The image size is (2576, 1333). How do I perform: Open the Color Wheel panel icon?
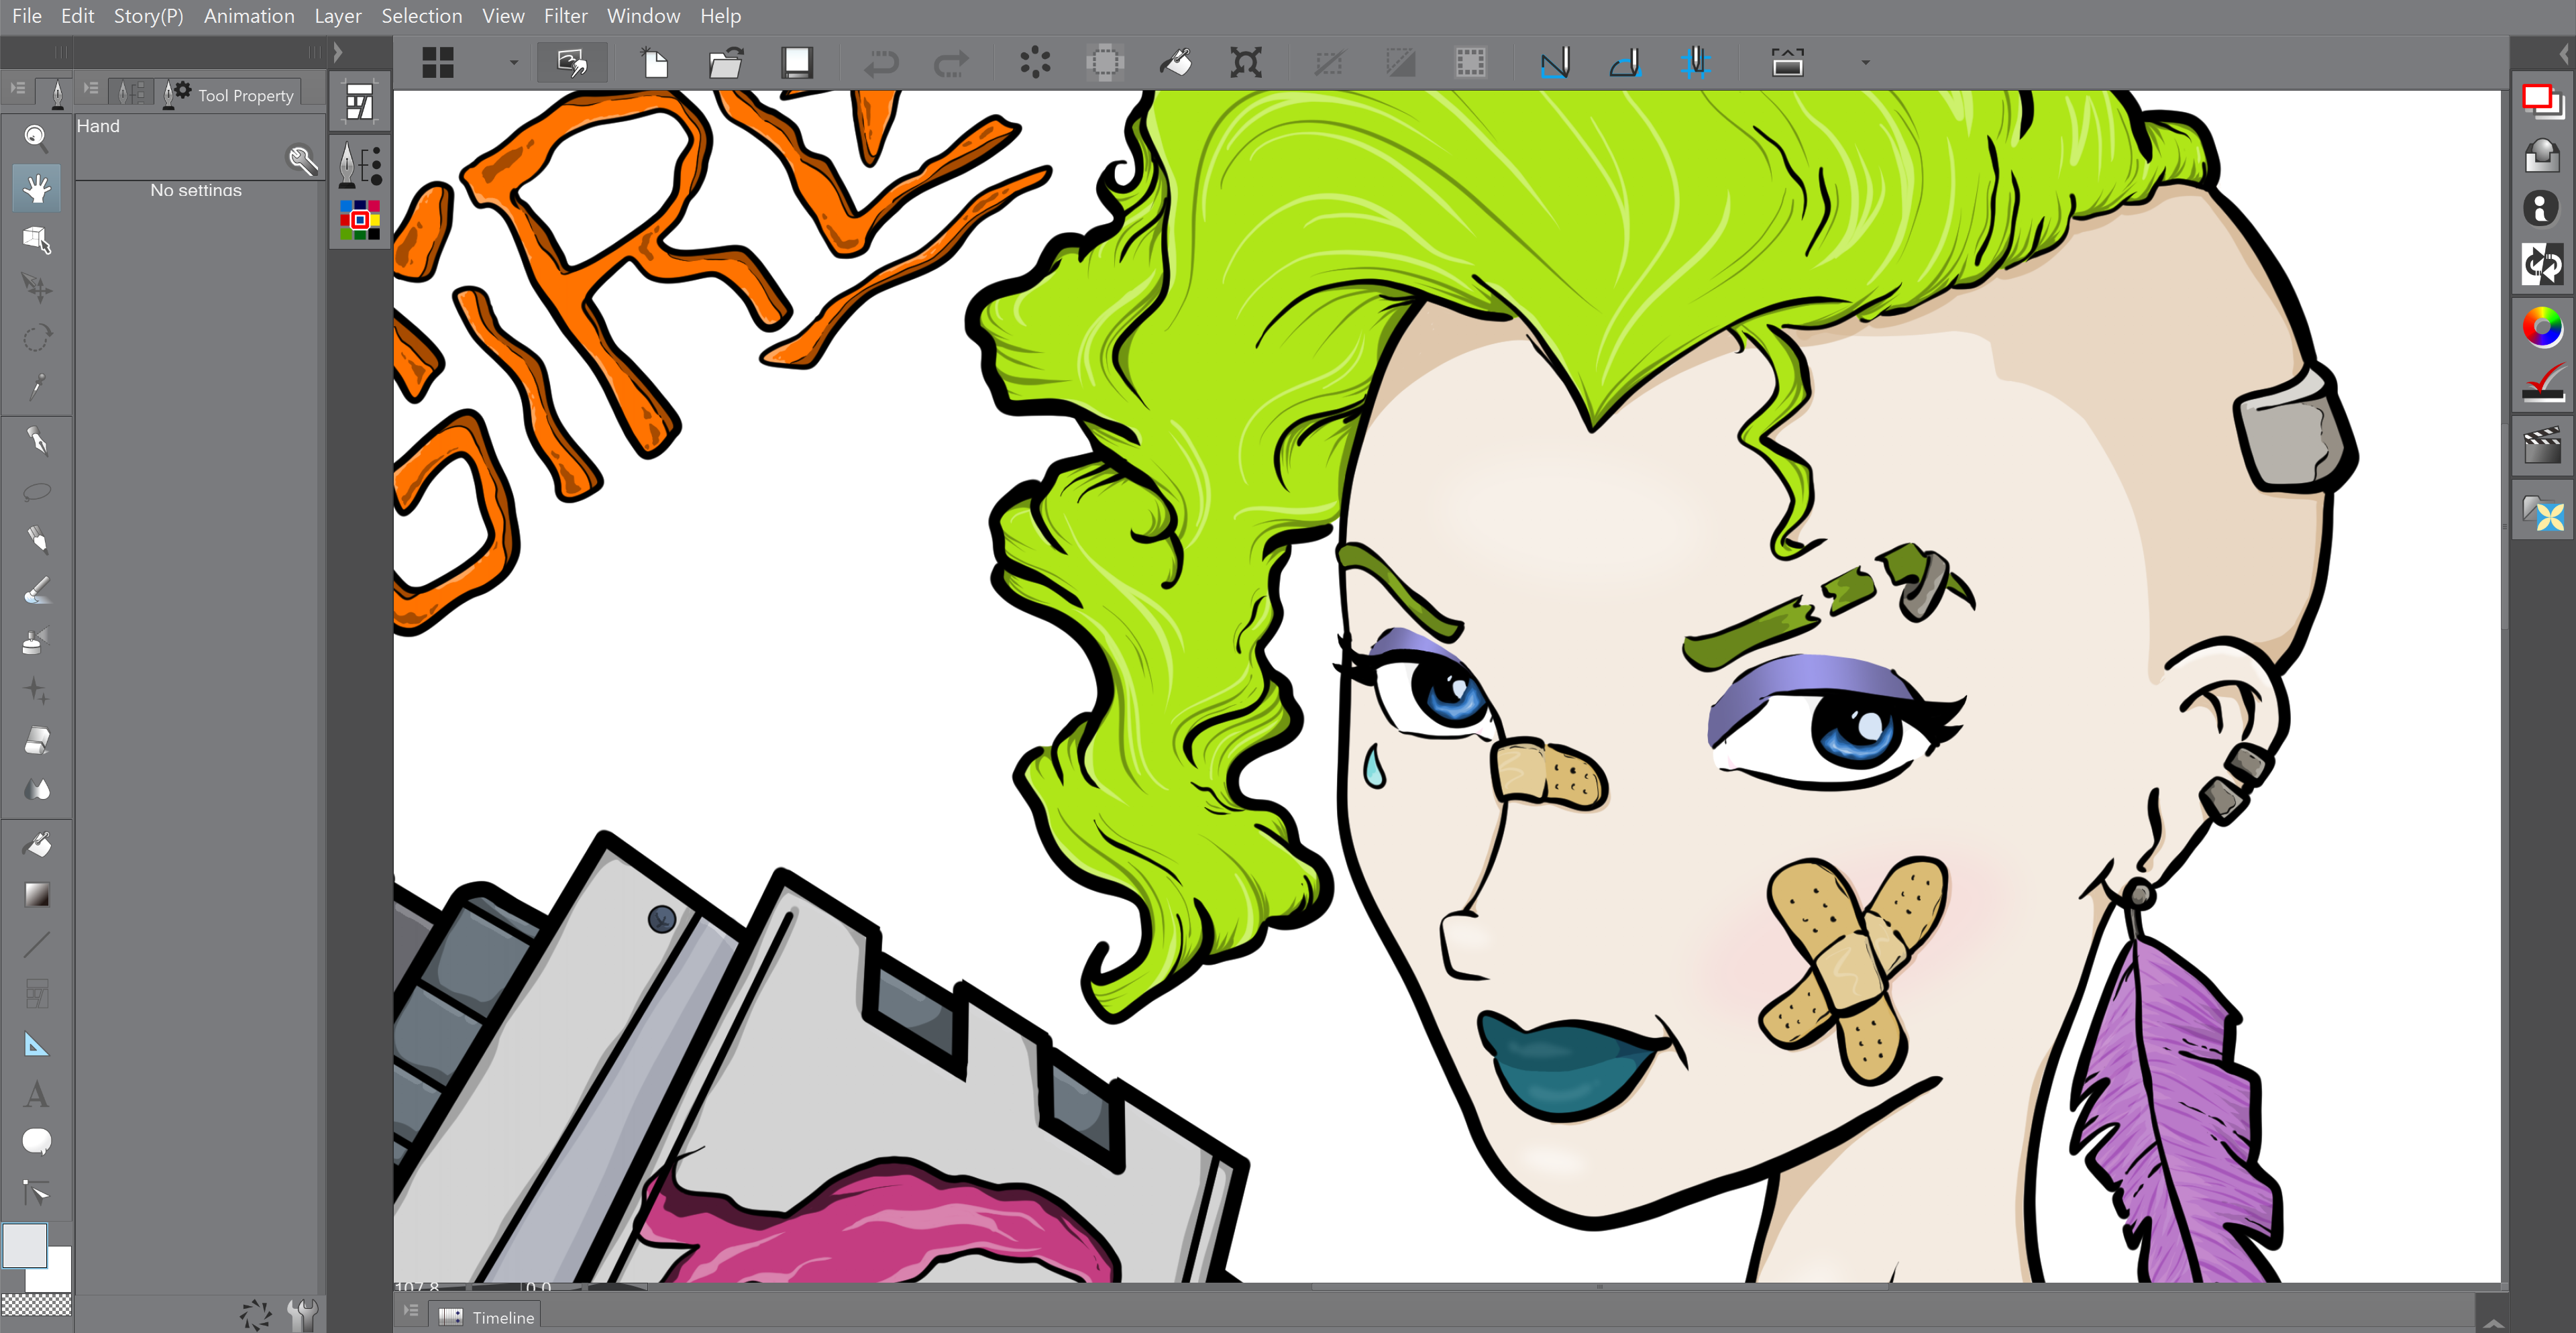[2541, 327]
